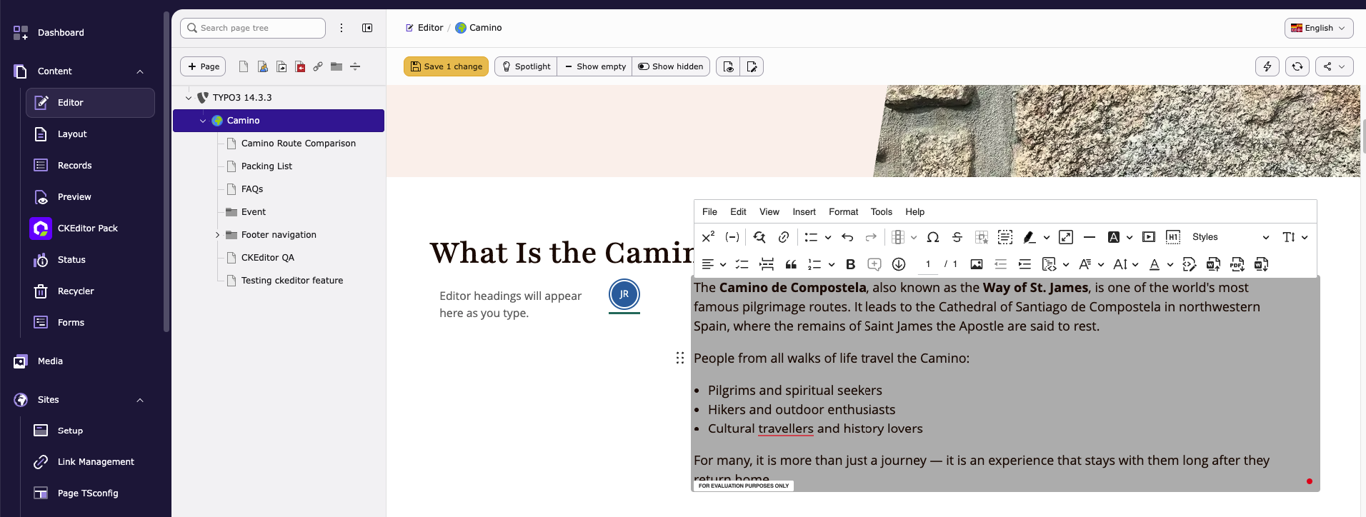
Task: Apply strikethrough formatting
Action: (x=957, y=237)
